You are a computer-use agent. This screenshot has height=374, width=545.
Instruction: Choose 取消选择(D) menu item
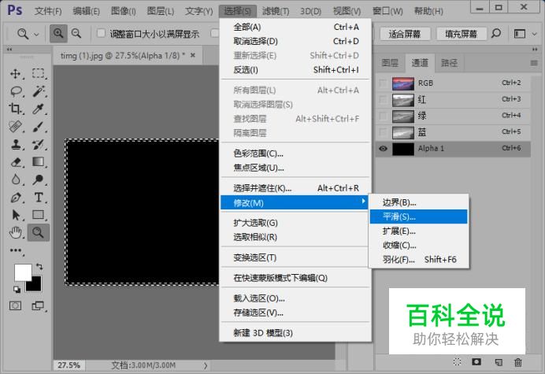(x=295, y=42)
